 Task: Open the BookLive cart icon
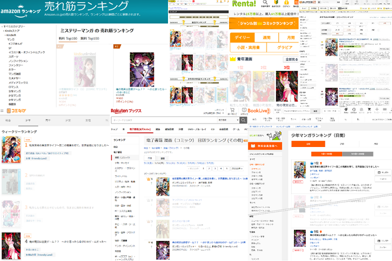[369, 110]
